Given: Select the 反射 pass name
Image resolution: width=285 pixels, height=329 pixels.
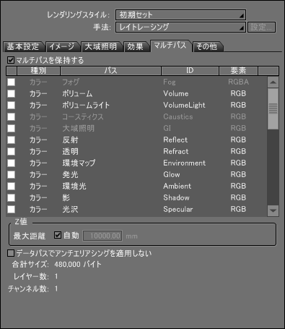Looking at the screenshot, I should coord(70,140).
